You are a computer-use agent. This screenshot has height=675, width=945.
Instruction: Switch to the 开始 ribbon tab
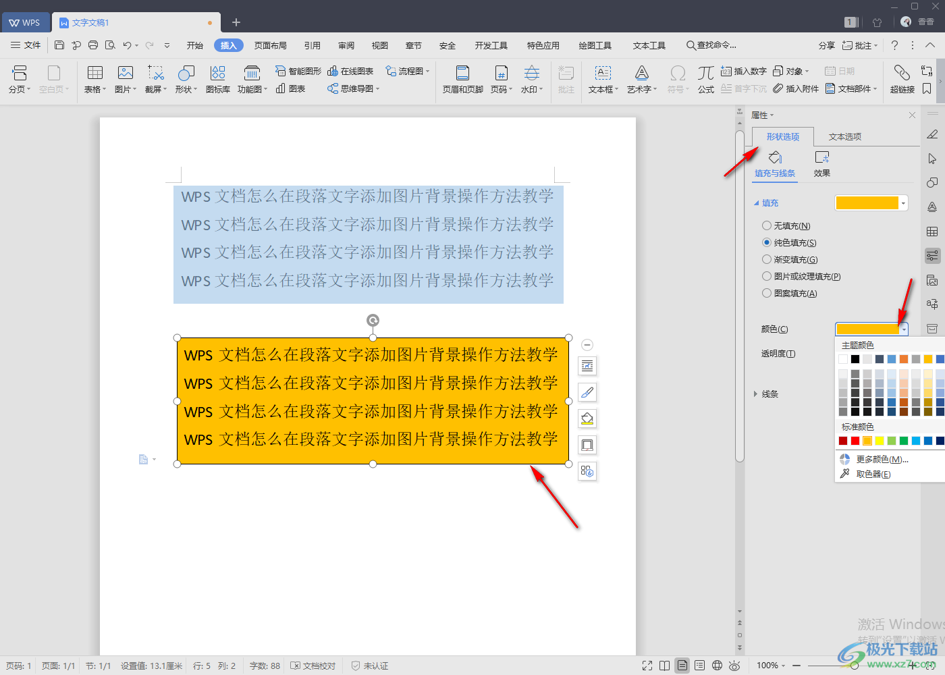click(x=195, y=45)
